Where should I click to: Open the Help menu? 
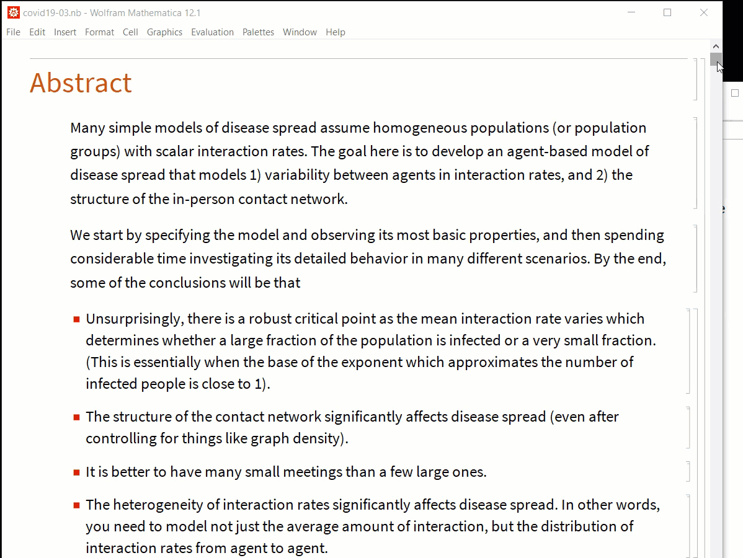click(x=336, y=32)
